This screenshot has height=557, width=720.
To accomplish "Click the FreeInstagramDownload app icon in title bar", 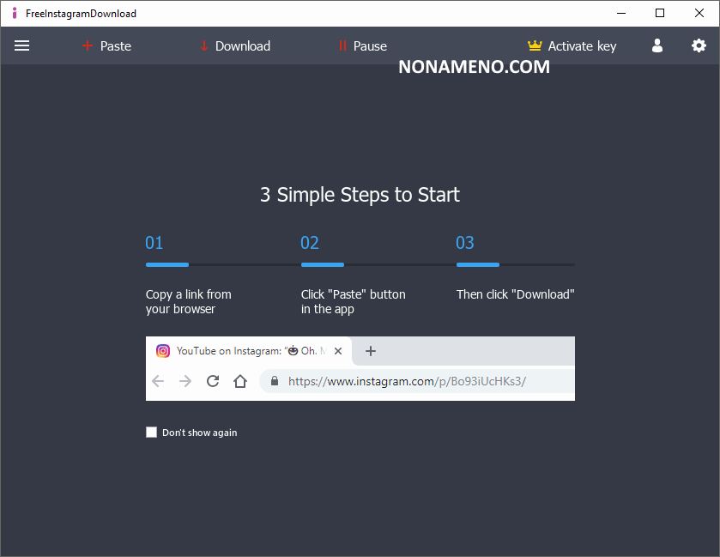I will tap(14, 14).
